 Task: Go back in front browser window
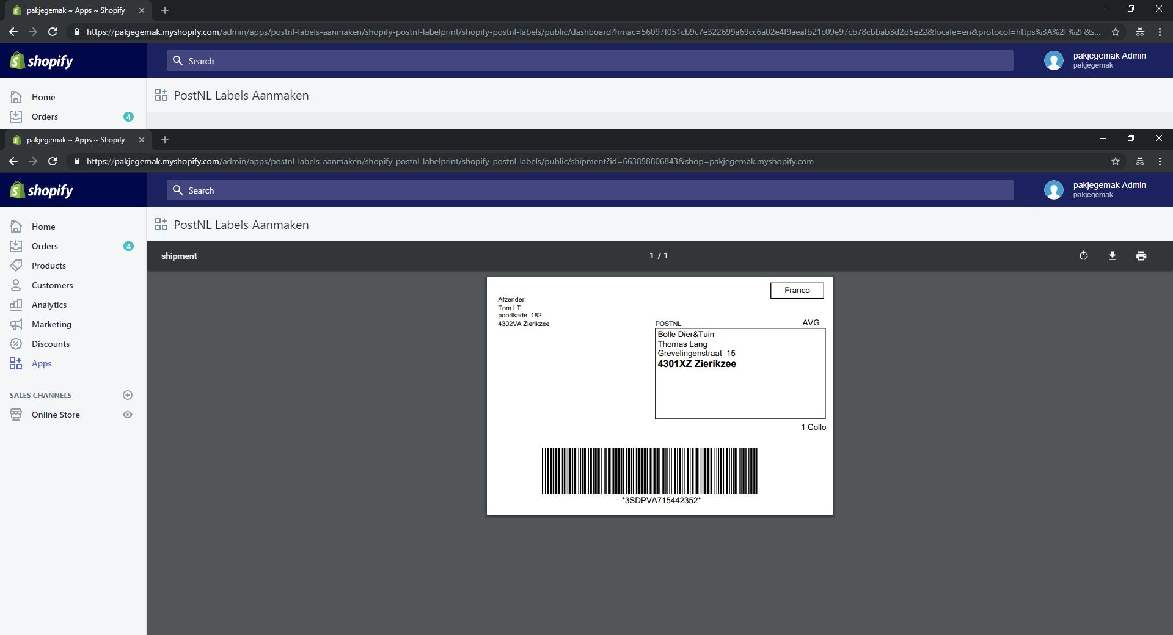pyautogui.click(x=13, y=161)
